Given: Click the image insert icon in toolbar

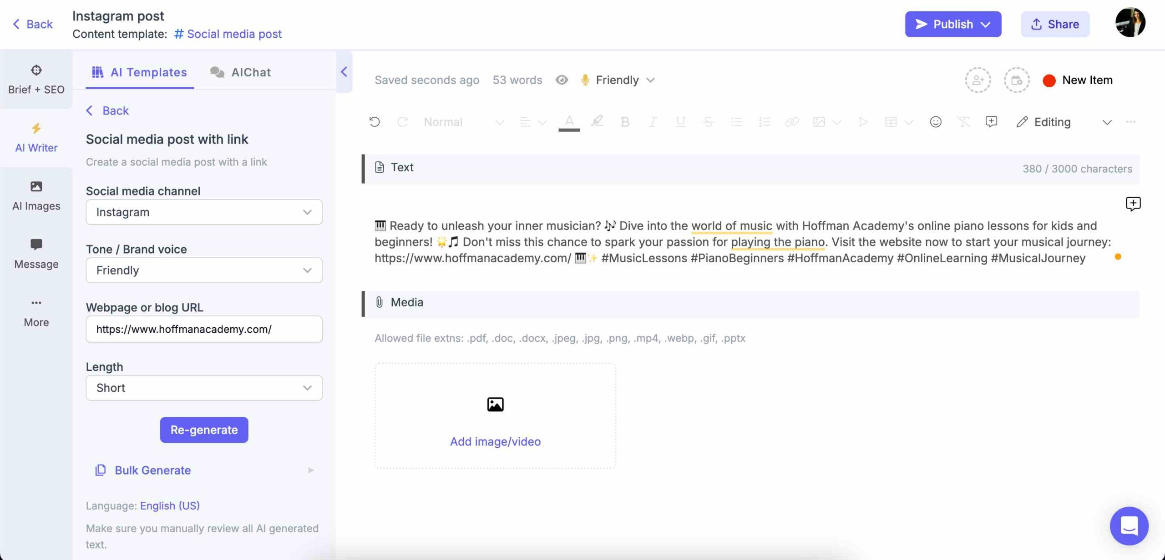Looking at the screenshot, I should pos(819,122).
